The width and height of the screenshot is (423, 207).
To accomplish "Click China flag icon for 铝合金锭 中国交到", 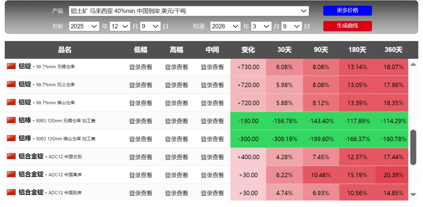I will point(11,156).
